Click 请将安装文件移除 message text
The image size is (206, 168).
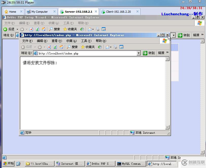40,63
